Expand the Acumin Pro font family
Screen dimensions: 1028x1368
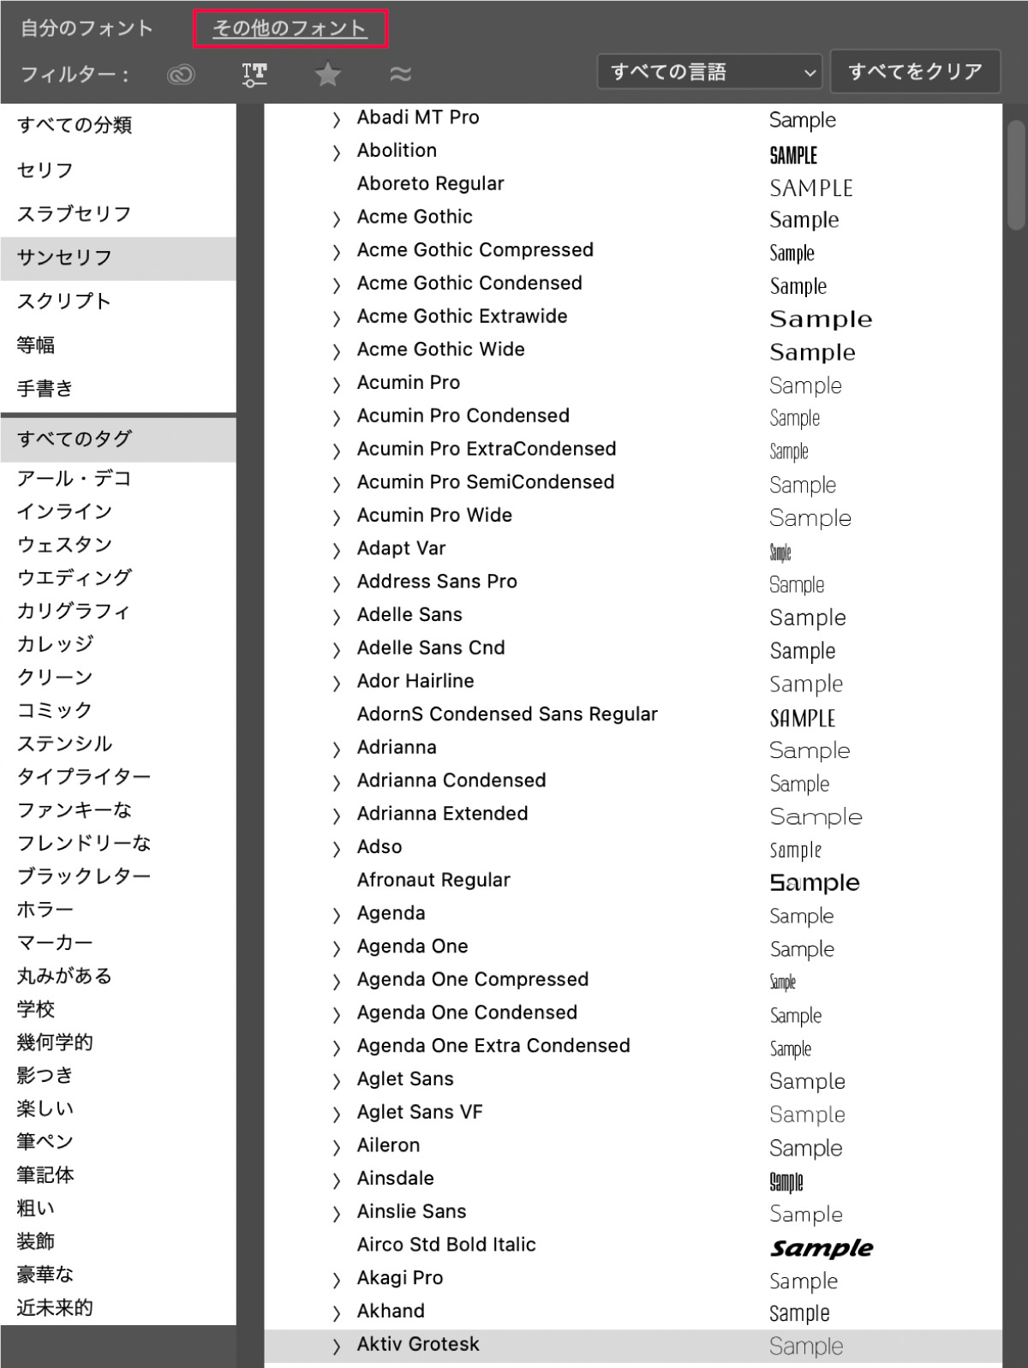tap(337, 385)
